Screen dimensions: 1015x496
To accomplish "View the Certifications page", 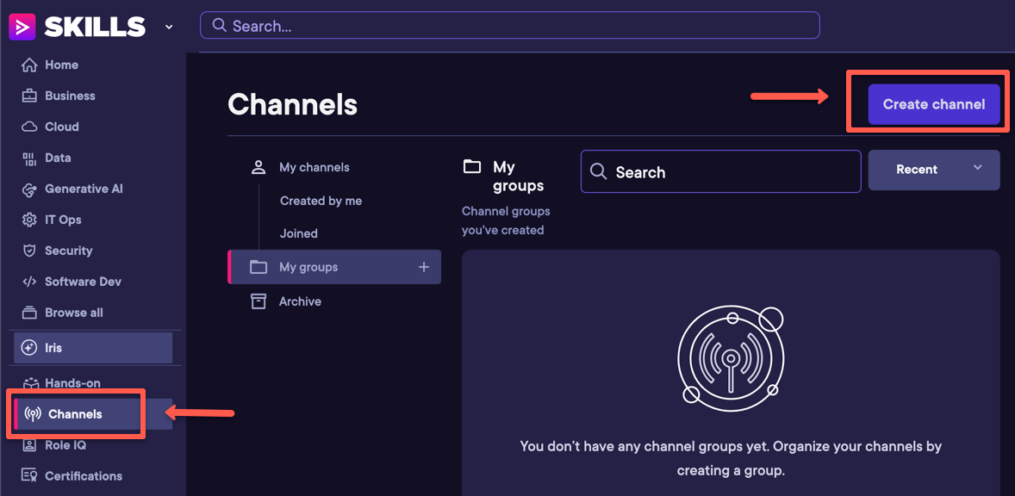I will point(82,475).
